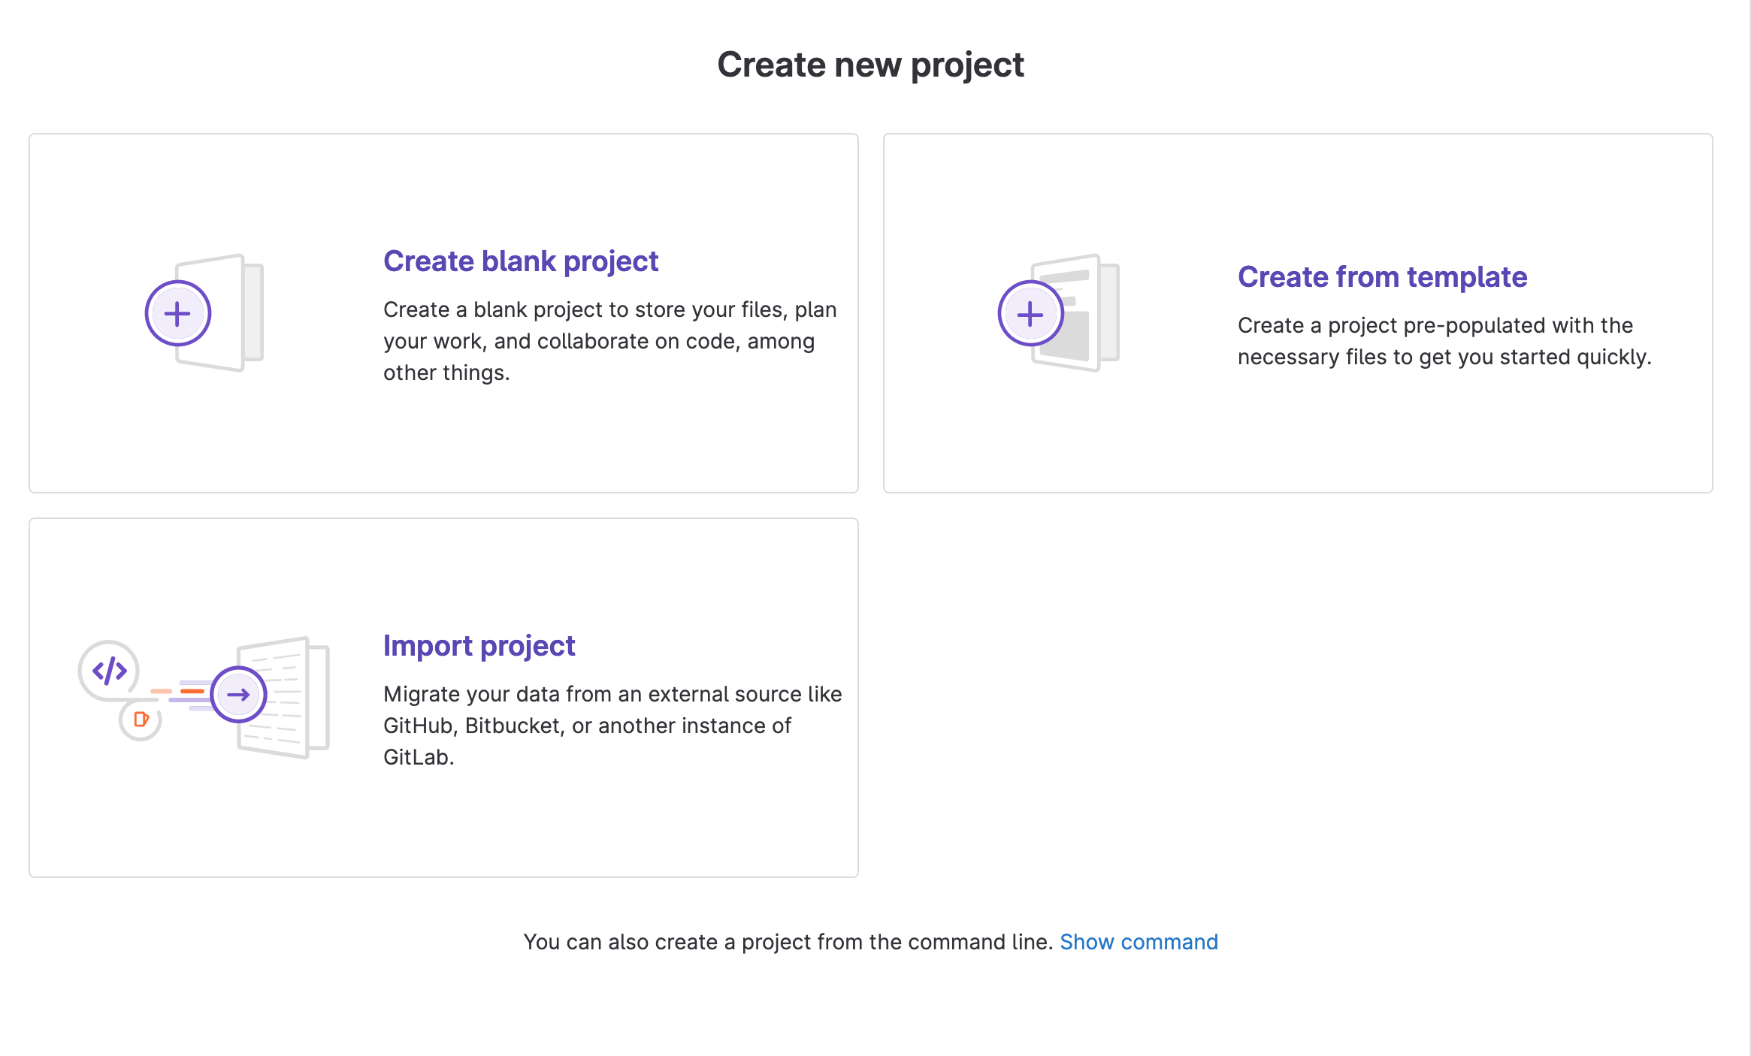
Task: Click the code brackets icon in import illustration
Action: tap(110, 670)
